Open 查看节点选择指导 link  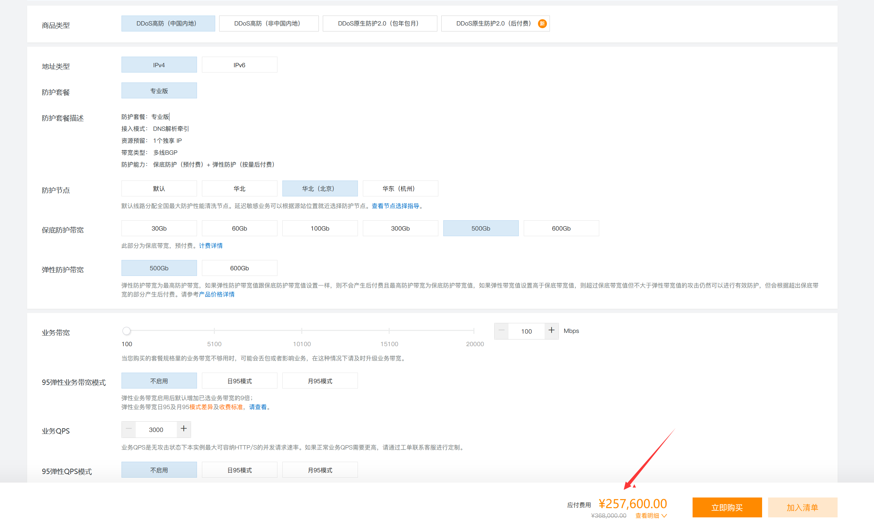coord(395,206)
